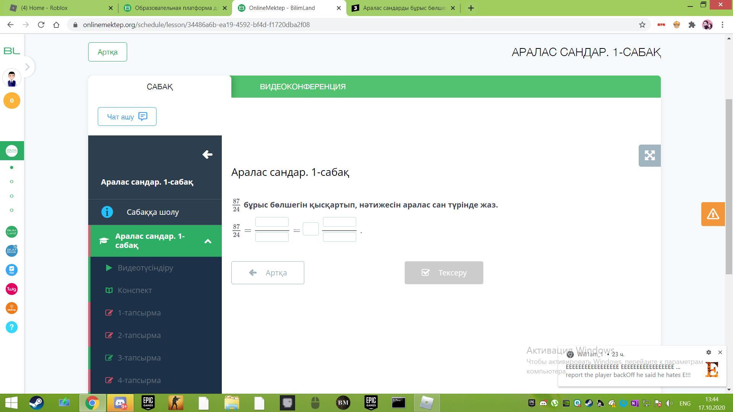Expand the left navigation panel chevron
The image size is (733, 412).
(27, 67)
